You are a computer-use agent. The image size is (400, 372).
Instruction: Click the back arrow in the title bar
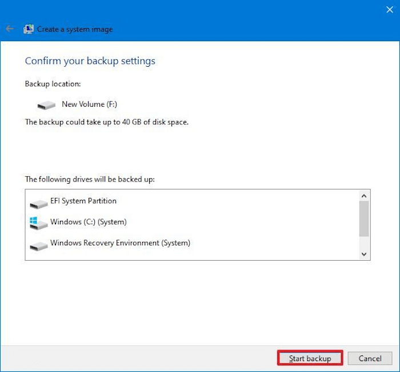coord(10,29)
